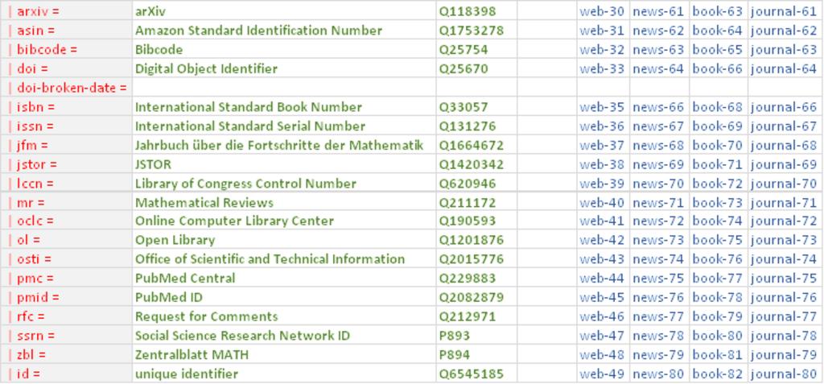Viewport: 824px width, 384px height.
Task: Open the news-74 link
Action: 658,259
